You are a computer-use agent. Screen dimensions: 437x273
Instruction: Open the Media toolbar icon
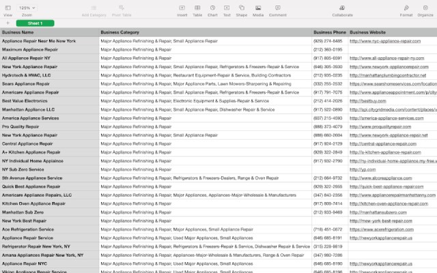point(258,8)
